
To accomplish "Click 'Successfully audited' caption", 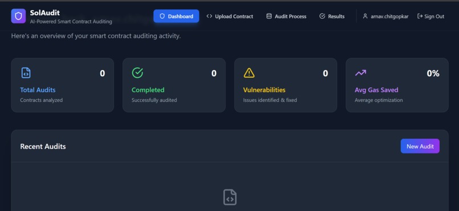I will pos(154,100).
